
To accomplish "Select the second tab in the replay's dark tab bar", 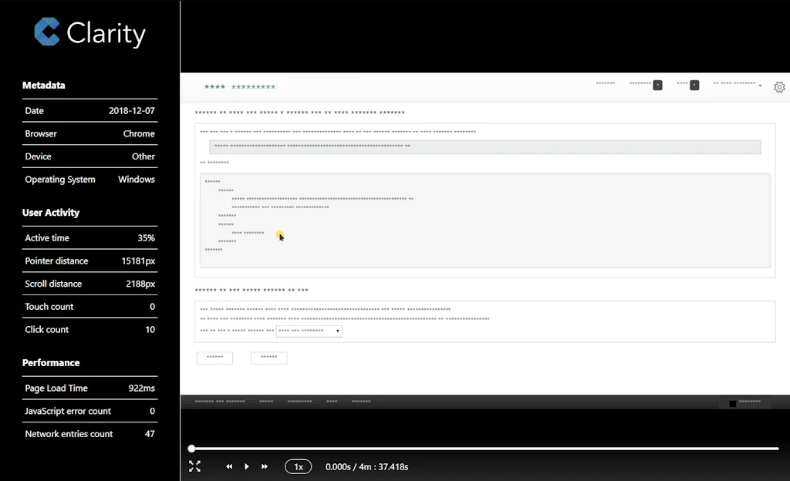I will [x=266, y=401].
